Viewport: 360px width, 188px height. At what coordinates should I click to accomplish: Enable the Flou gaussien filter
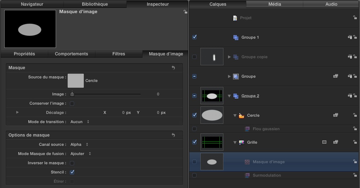point(194,129)
